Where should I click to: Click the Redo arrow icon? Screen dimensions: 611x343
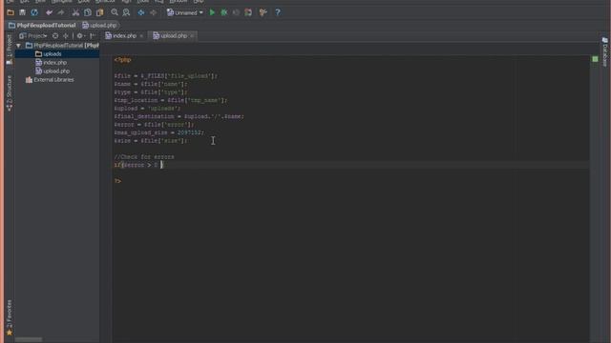click(x=61, y=12)
